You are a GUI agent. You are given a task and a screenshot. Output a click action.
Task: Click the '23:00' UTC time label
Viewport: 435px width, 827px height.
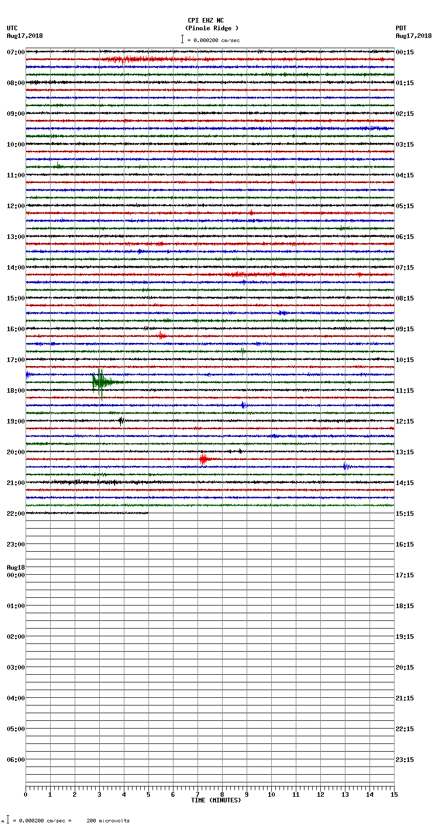coord(16,544)
